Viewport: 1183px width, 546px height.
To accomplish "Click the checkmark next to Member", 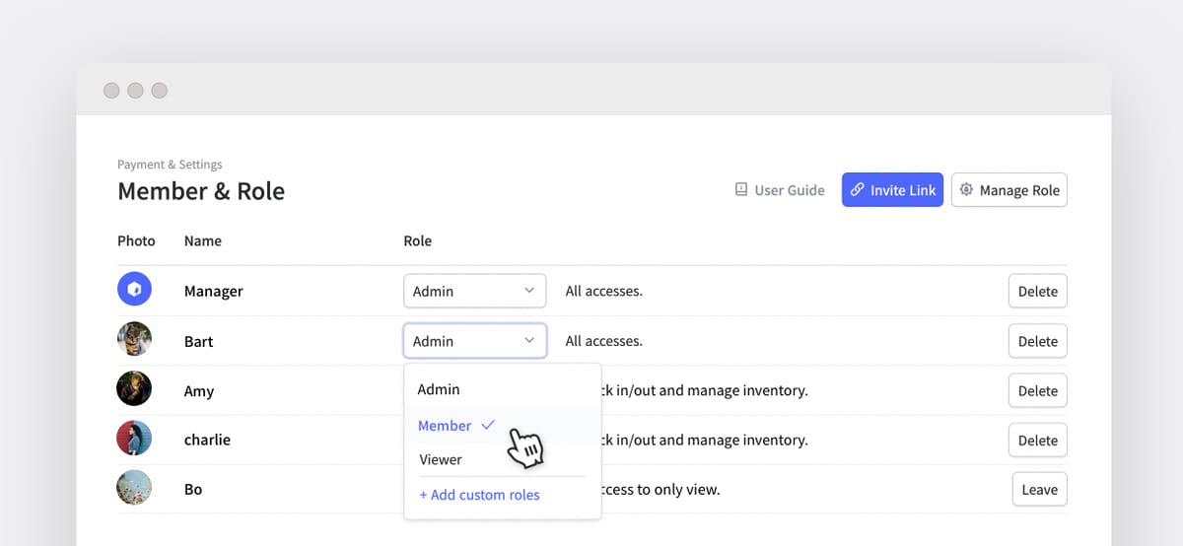I will pos(488,426).
